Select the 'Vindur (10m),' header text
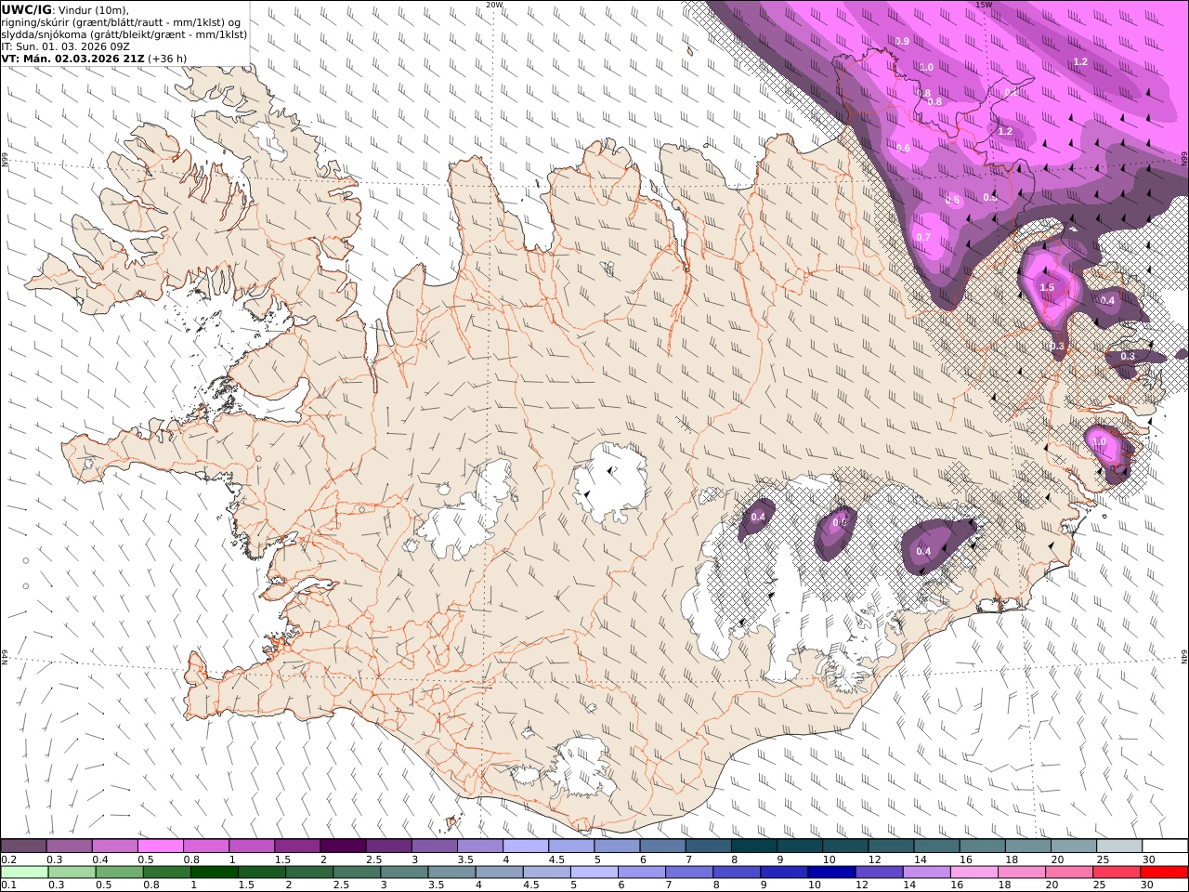Image resolution: width=1189 pixels, height=892 pixels. (x=94, y=9)
